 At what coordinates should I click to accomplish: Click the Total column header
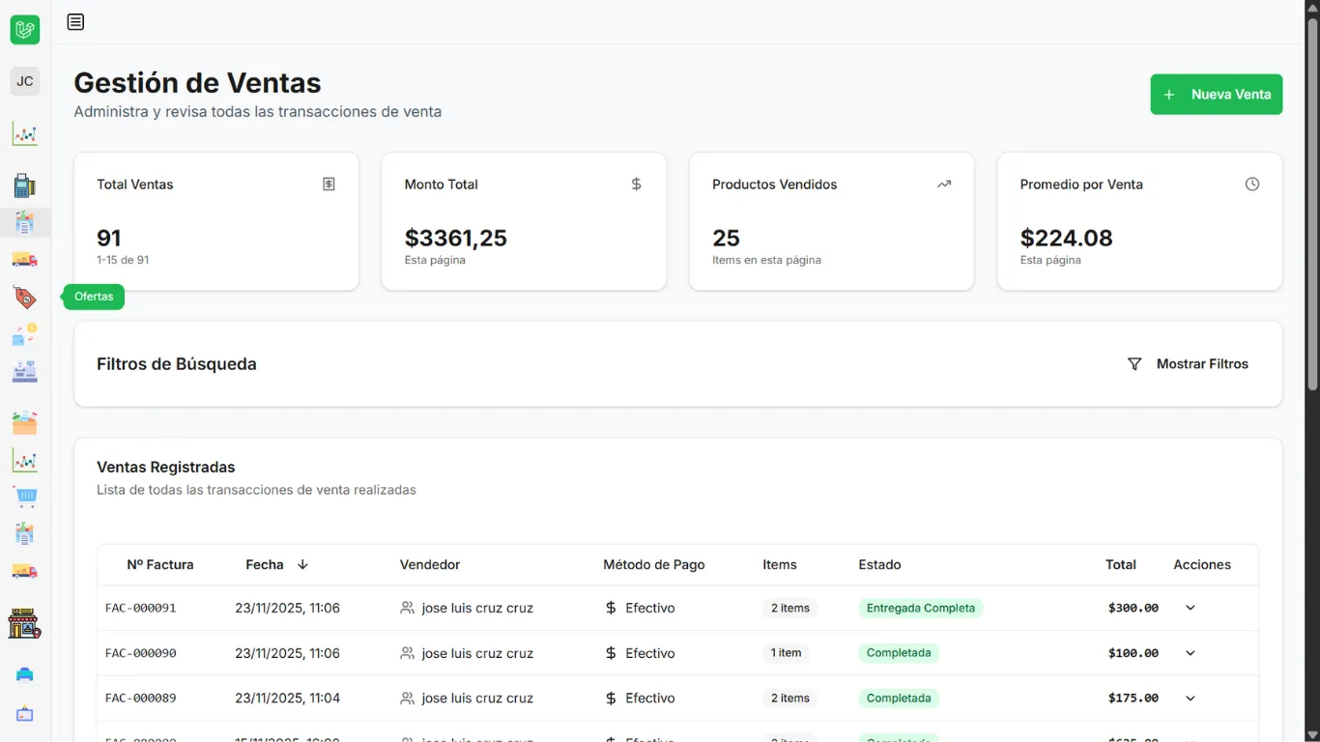click(x=1121, y=564)
